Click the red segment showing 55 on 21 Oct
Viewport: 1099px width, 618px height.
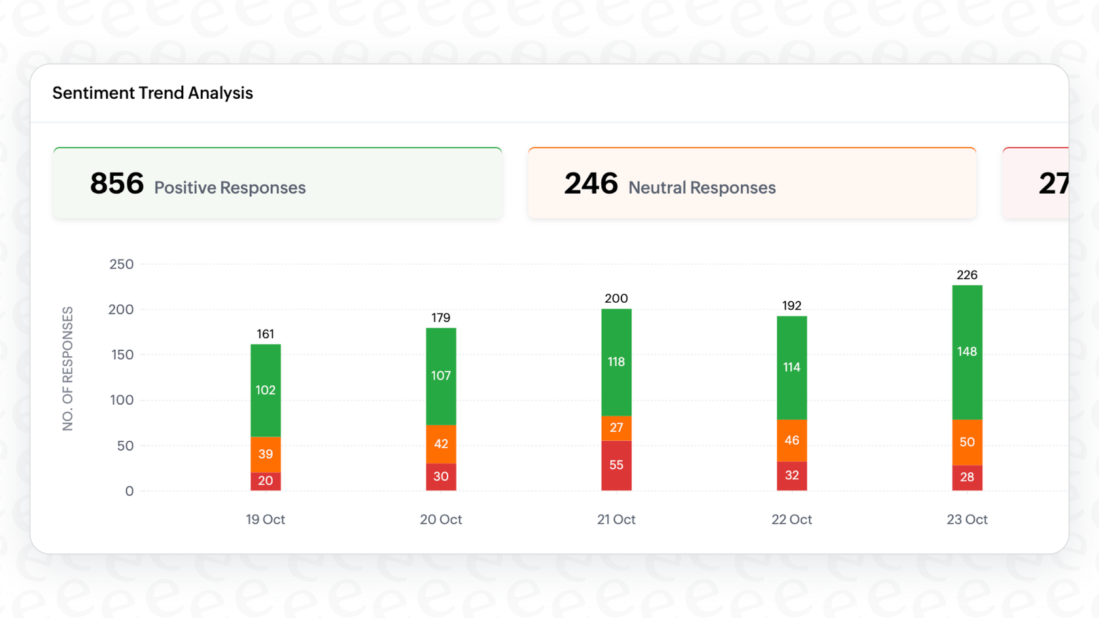[616, 465]
